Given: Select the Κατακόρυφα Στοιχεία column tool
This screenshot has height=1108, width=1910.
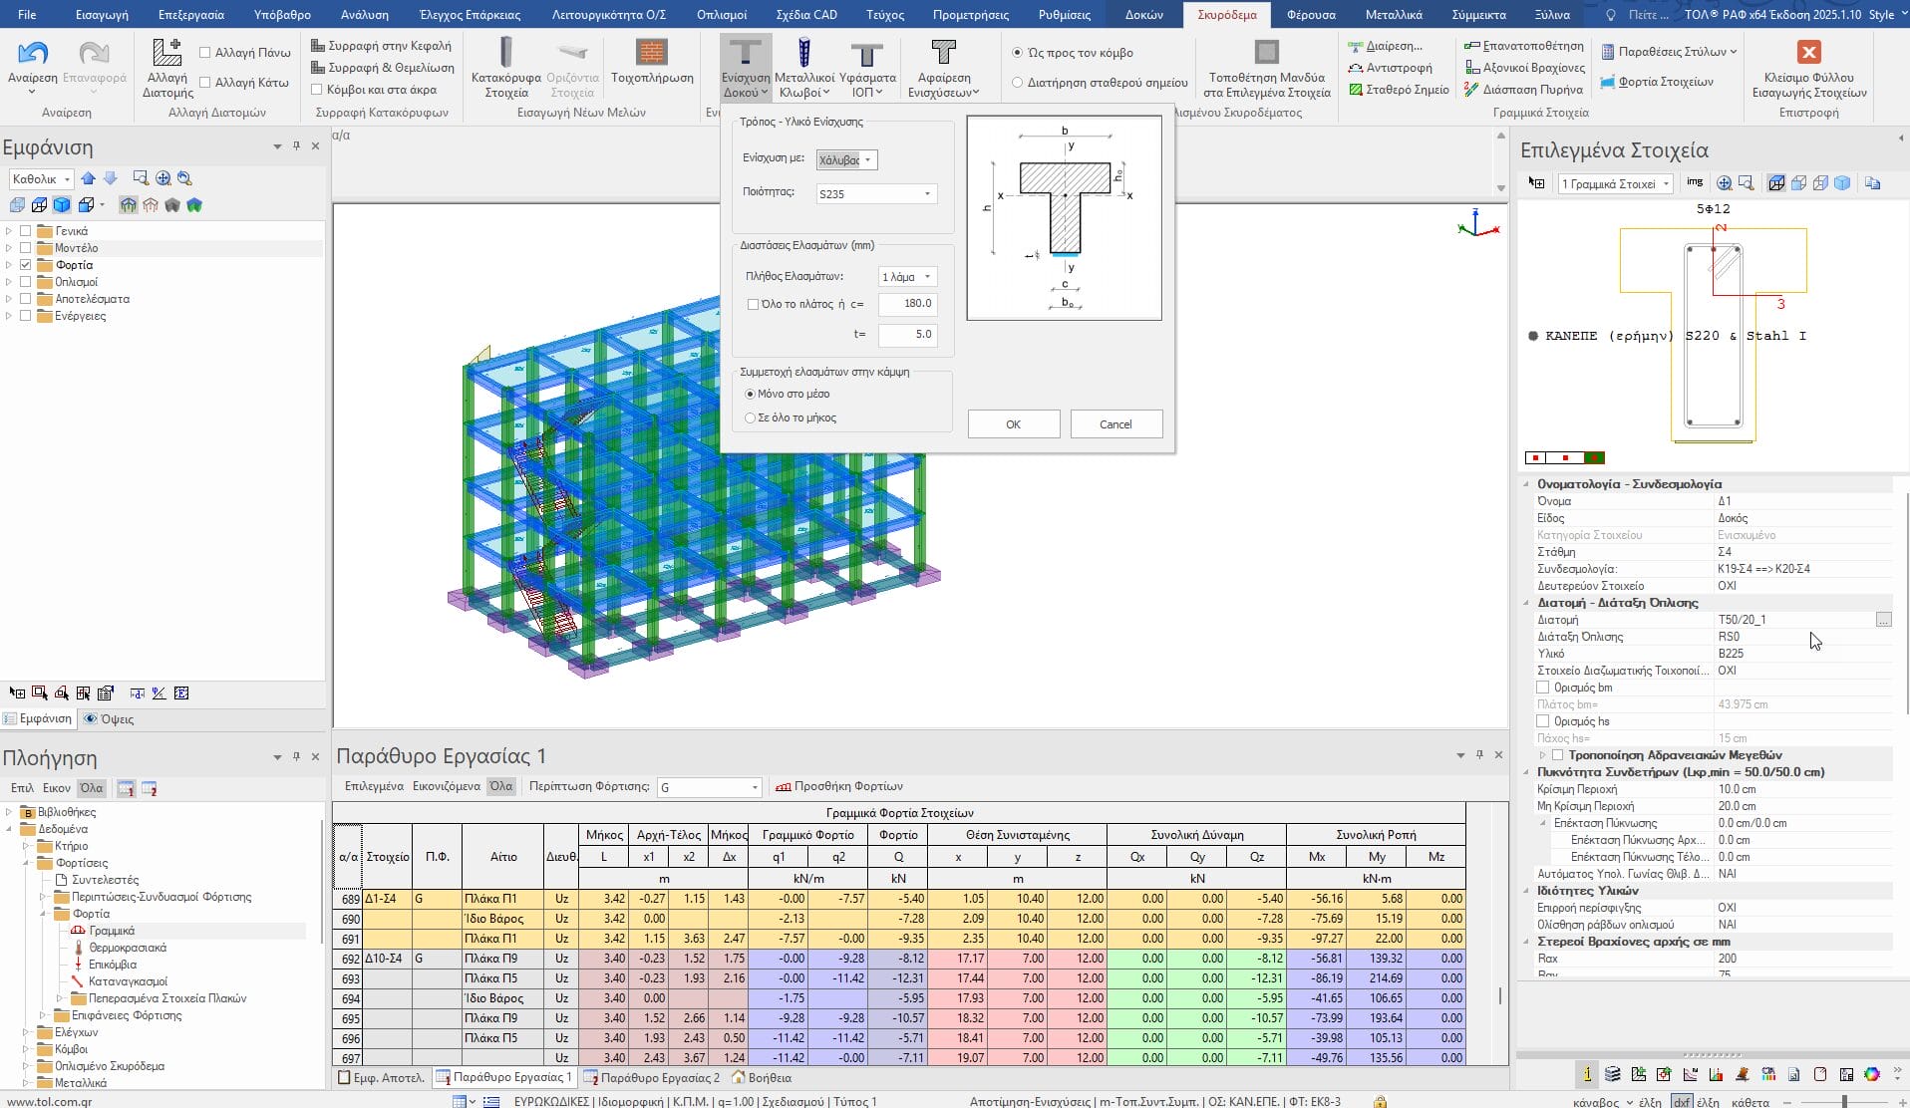Looking at the screenshot, I should click(505, 54).
